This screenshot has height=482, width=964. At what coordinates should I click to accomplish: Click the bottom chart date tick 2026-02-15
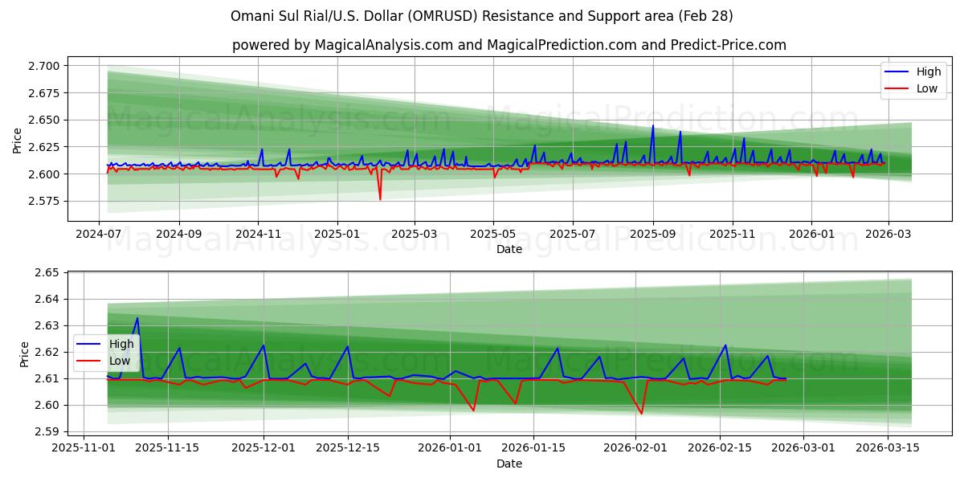coord(719,448)
